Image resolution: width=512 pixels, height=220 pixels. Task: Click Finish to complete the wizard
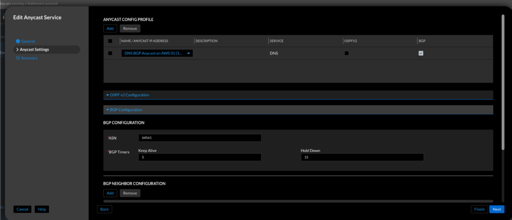tap(479, 209)
